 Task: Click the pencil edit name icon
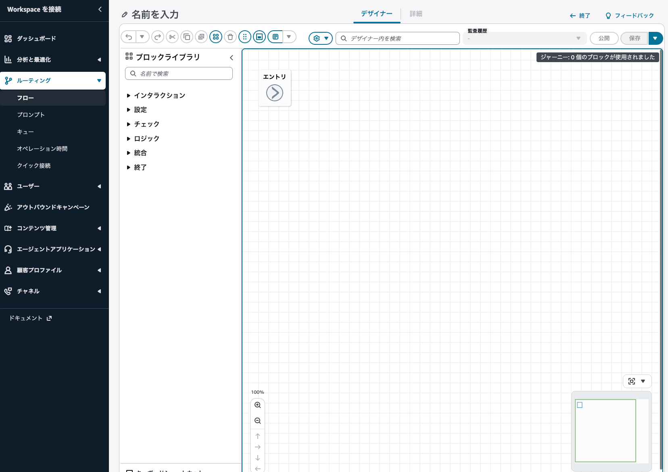tap(125, 15)
